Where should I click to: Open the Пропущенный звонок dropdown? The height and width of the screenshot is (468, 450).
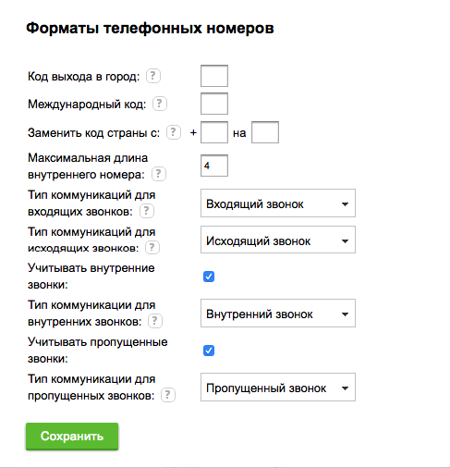coord(278,388)
